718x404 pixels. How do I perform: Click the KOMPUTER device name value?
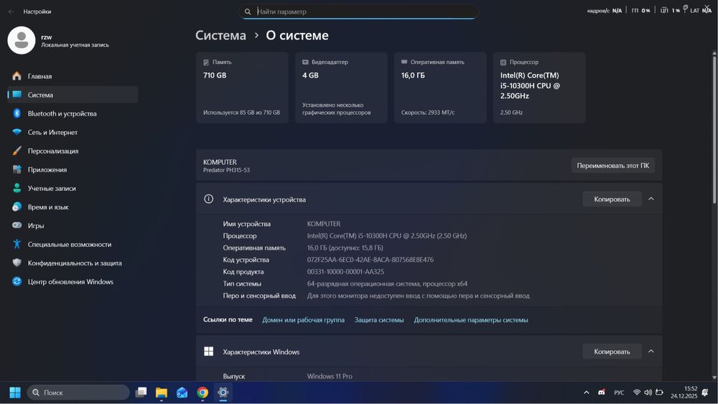(x=324, y=224)
